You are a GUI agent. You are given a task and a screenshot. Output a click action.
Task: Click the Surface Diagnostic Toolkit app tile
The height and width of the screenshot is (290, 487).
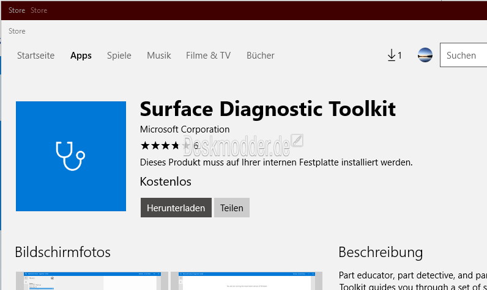coord(71,156)
